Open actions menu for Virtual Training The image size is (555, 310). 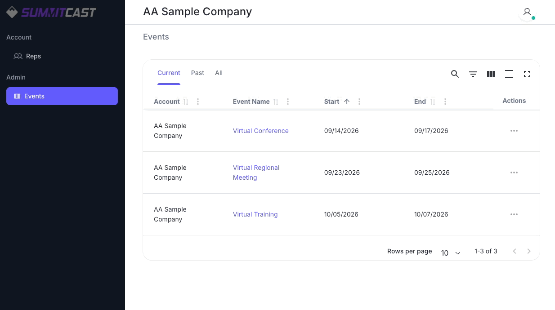(x=514, y=214)
